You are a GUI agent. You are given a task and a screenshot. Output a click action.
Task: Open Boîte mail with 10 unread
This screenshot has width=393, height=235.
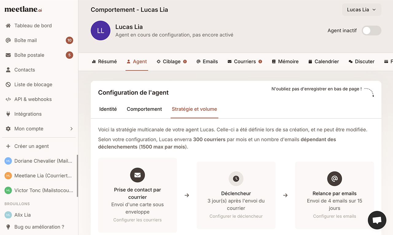(8, 40)
